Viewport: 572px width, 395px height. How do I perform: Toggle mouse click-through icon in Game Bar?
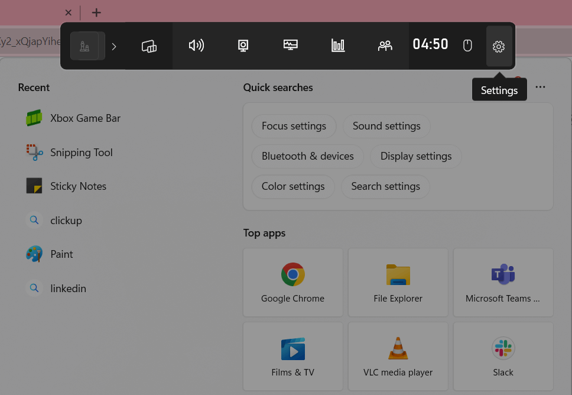tap(467, 46)
